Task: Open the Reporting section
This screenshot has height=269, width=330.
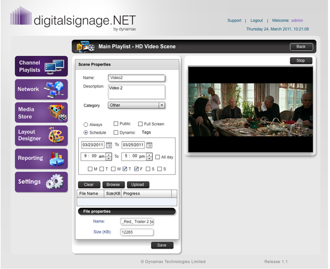Action: [x=41, y=159]
